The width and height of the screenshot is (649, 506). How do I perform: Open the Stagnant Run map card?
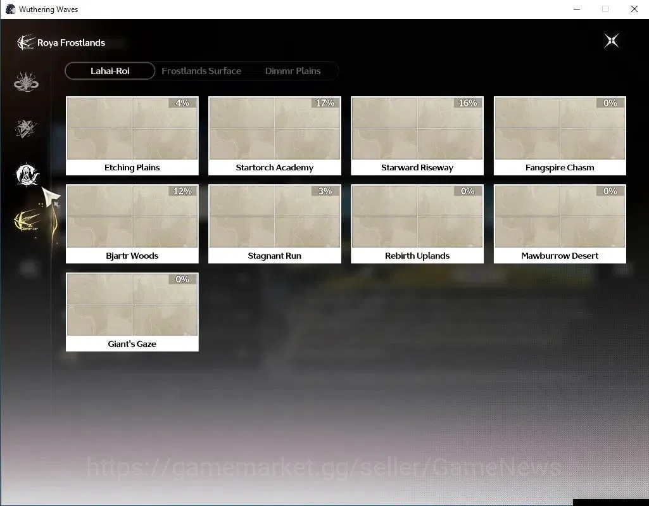[x=274, y=224]
